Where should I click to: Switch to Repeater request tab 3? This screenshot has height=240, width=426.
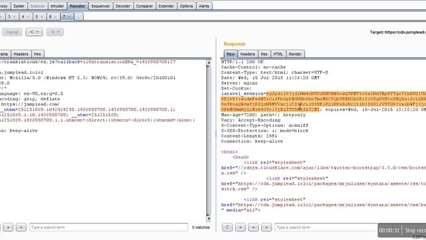point(9,17)
